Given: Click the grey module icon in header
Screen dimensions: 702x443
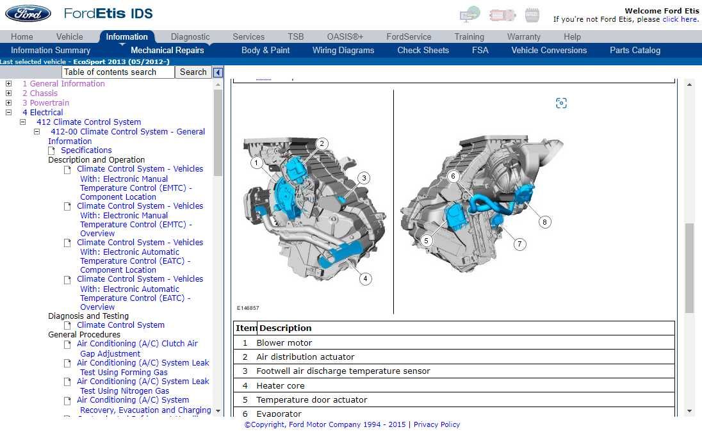Looking at the screenshot, I should click(532, 15).
